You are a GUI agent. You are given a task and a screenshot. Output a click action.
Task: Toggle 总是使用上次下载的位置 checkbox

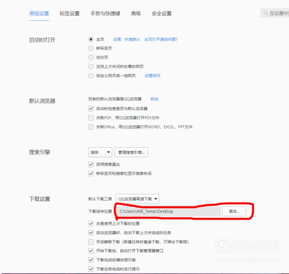[91, 224]
